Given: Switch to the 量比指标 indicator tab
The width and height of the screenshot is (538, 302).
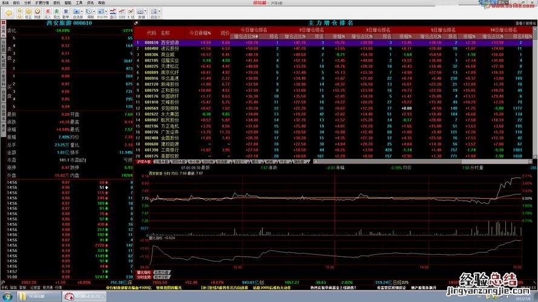Looking at the screenshot, I should [x=143, y=272].
